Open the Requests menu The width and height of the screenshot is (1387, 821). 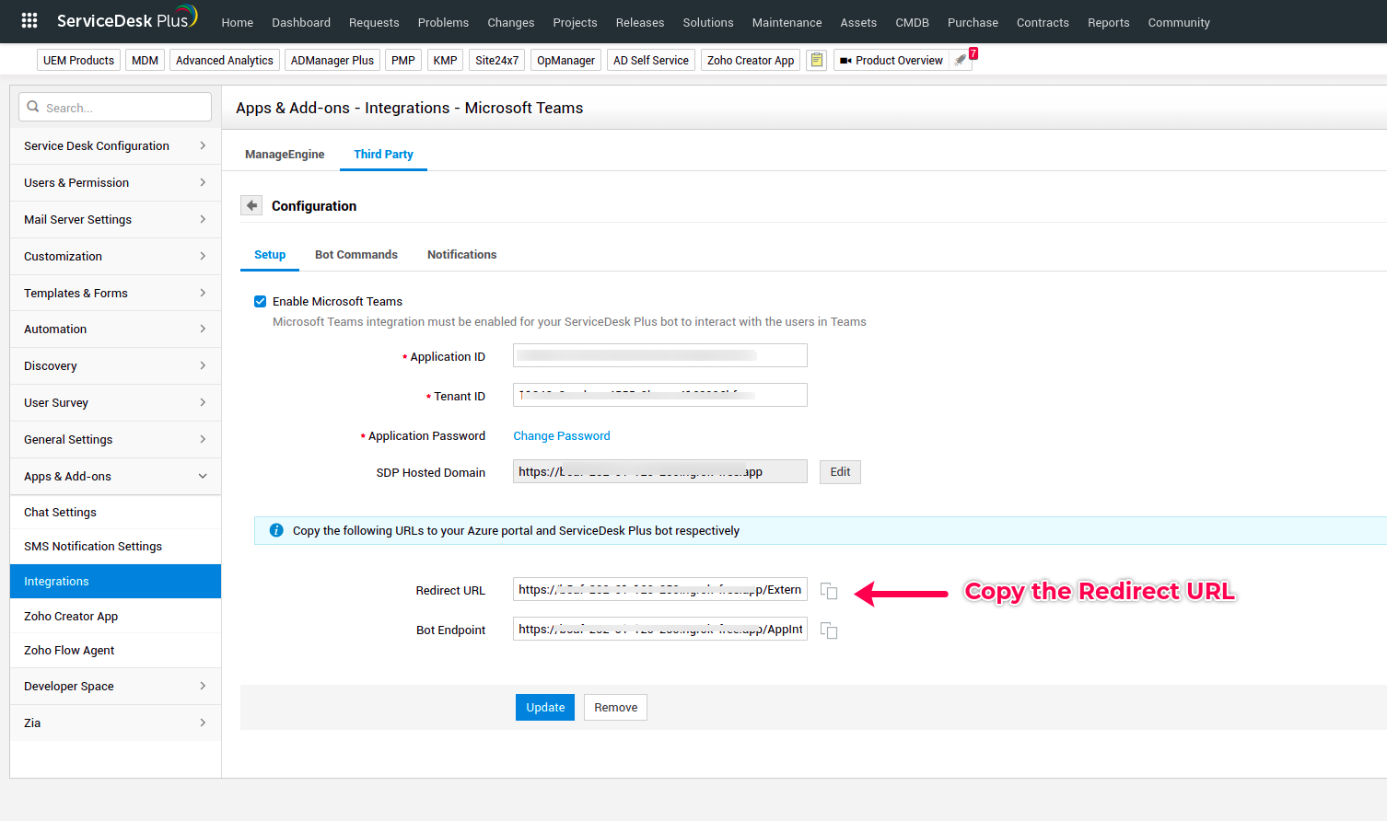tap(374, 22)
